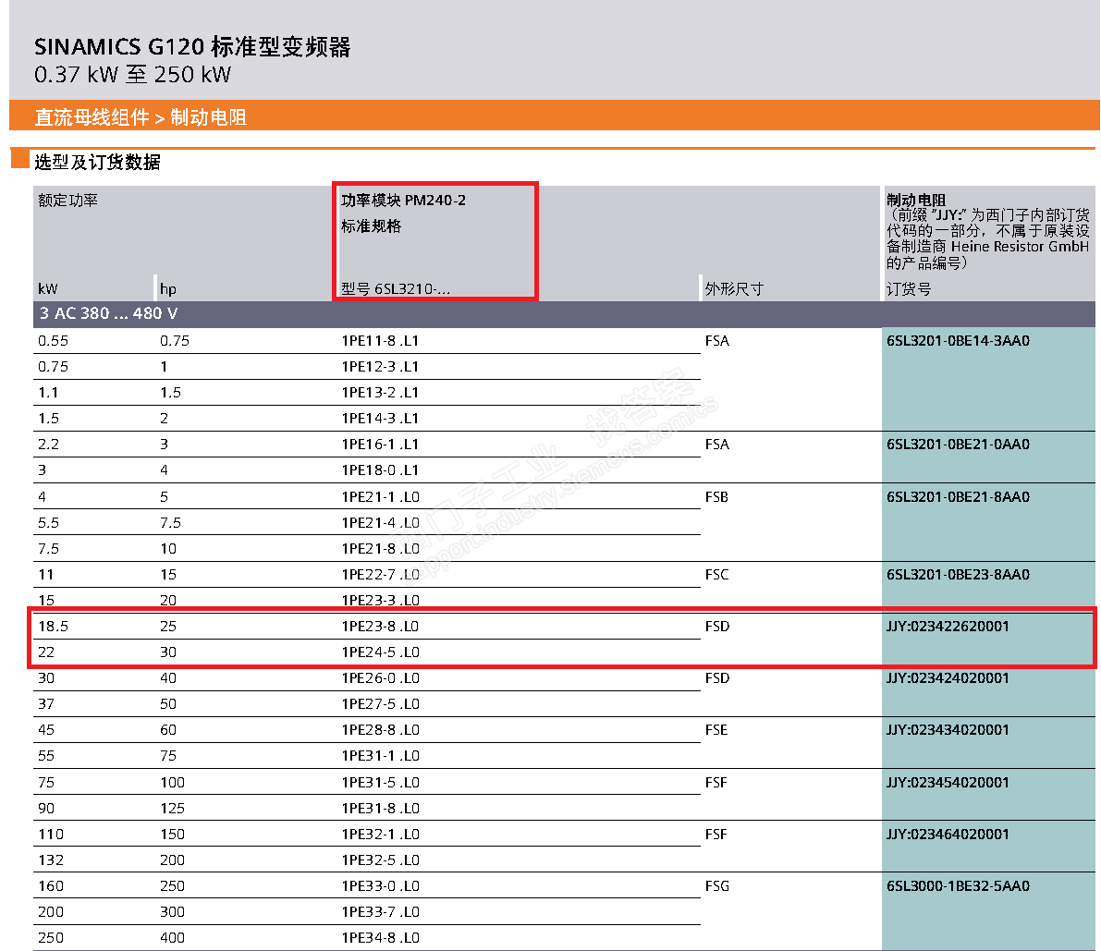Click order number 6SL3201-0BE21-0AA0
The height and width of the screenshot is (951, 1101).
[x=958, y=445]
